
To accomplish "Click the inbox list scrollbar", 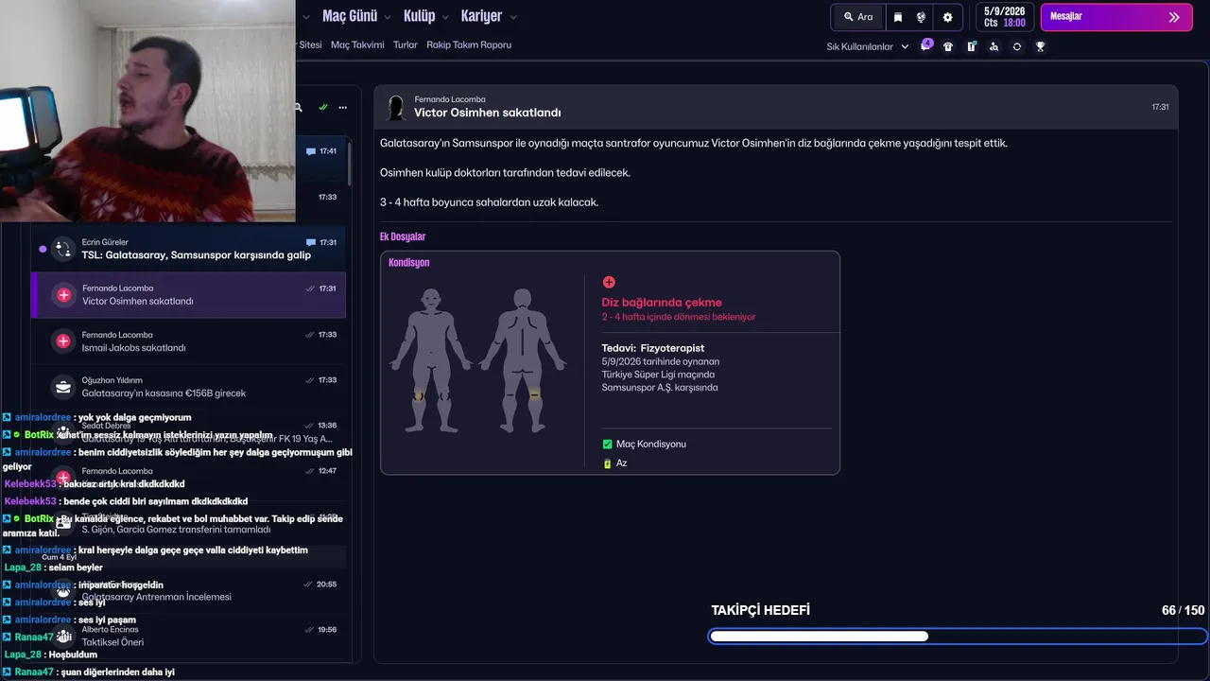I will (x=349, y=163).
